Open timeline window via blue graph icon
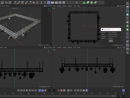The image size is (130, 98). [x=123, y=90]
